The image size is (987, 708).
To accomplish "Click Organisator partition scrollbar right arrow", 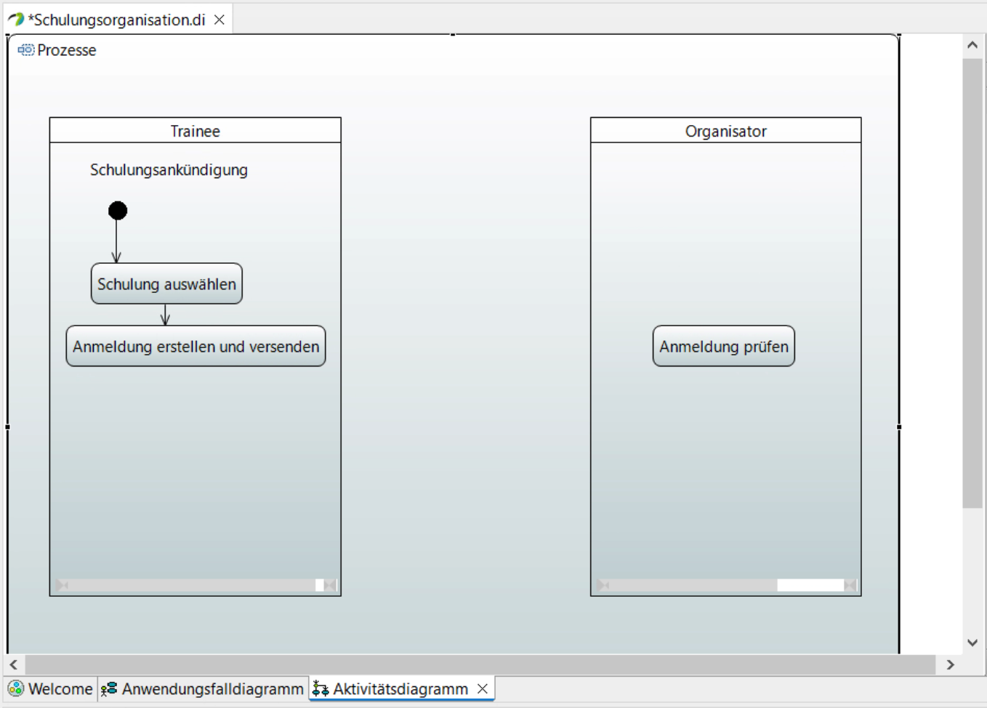I will [x=850, y=585].
